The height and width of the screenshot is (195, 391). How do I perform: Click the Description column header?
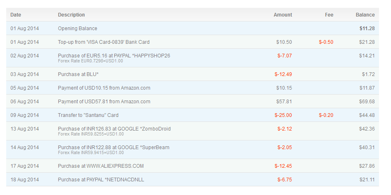click(71, 15)
